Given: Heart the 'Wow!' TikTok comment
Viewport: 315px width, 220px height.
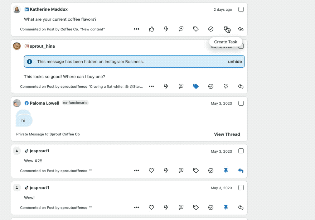Looking at the screenshot, I should 151,207.
